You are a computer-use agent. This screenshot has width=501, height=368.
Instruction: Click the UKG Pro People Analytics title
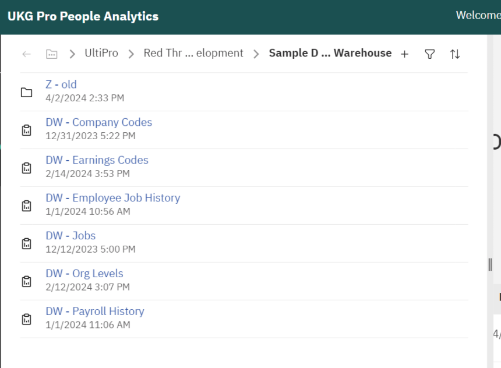coord(83,16)
